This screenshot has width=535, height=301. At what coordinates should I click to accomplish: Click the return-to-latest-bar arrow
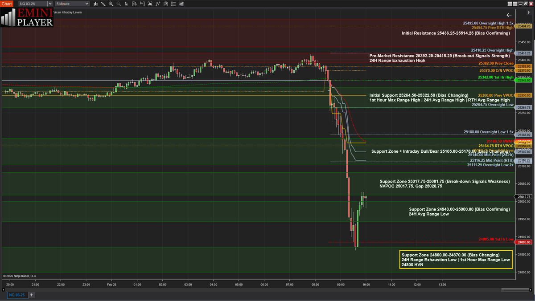(509, 15)
